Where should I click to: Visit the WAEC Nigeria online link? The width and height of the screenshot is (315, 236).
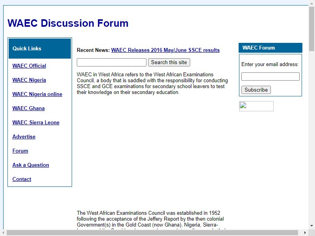37,94
